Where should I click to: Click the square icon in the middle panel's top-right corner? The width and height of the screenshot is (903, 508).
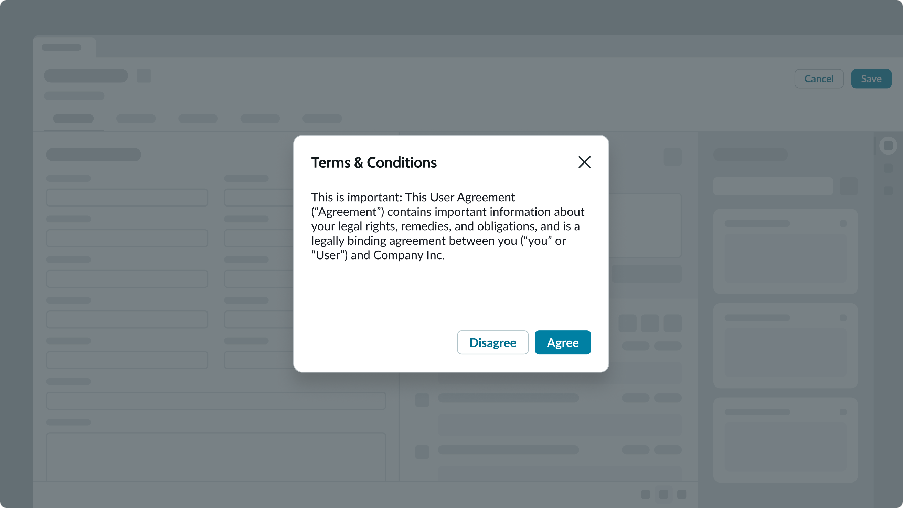tap(672, 157)
